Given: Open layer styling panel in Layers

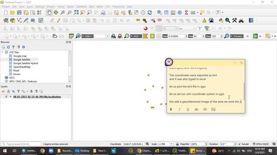Looking at the screenshot, I should (3, 91).
